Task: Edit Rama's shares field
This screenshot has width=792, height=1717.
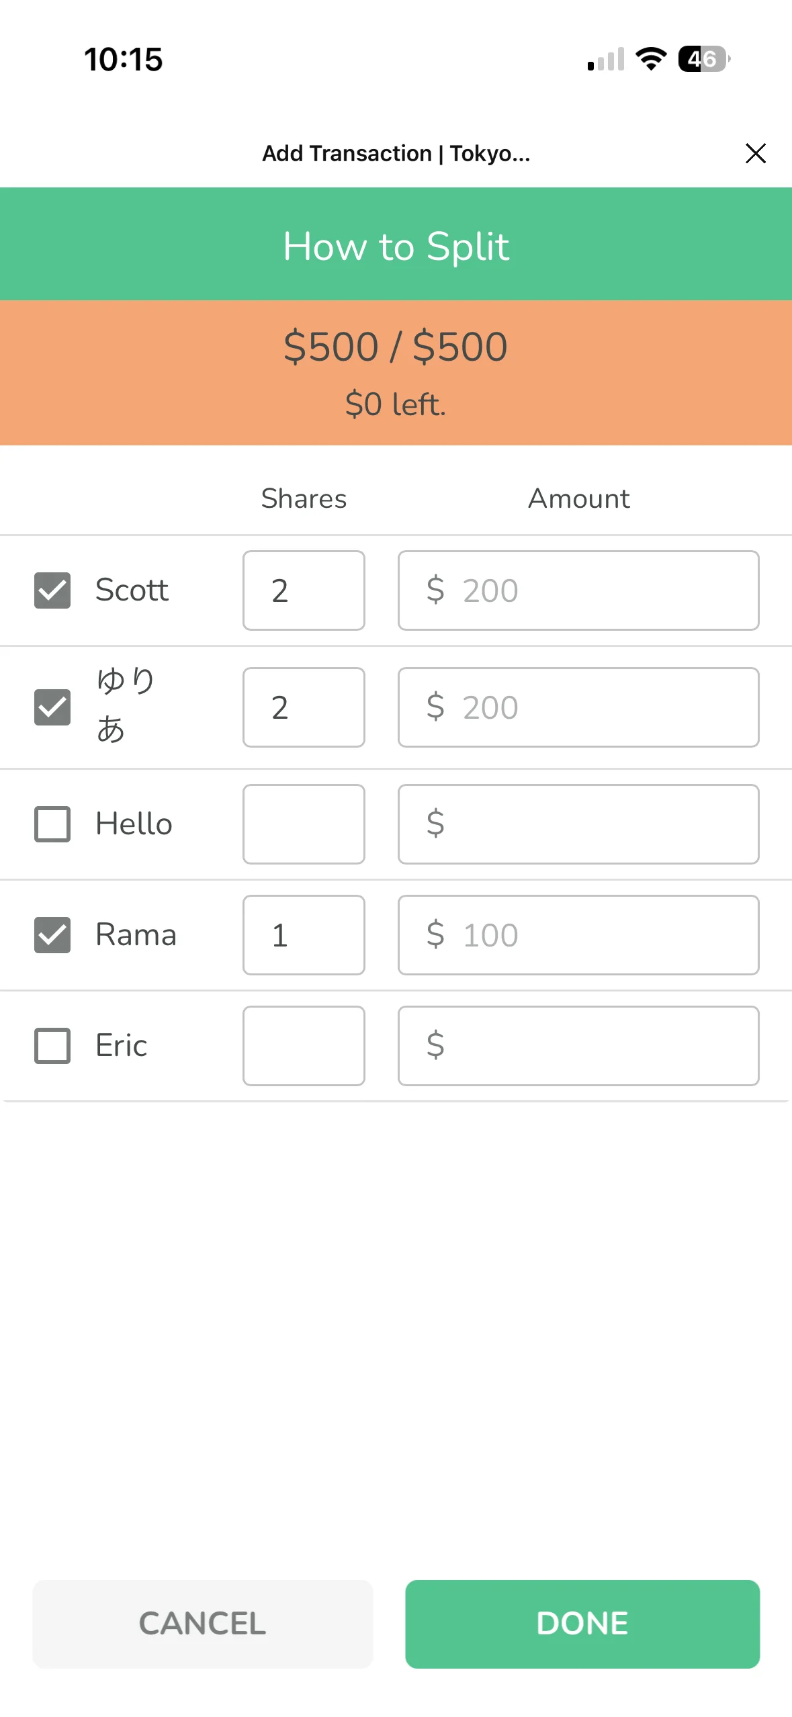Action: click(x=304, y=935)
